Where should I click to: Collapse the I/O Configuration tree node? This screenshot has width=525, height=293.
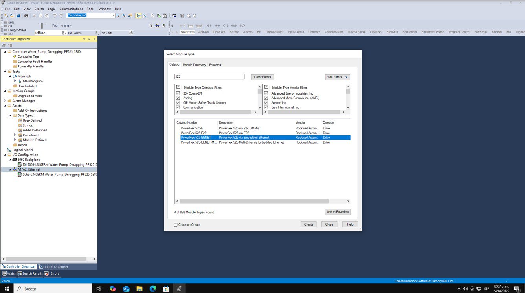click(x=5, y=155)
